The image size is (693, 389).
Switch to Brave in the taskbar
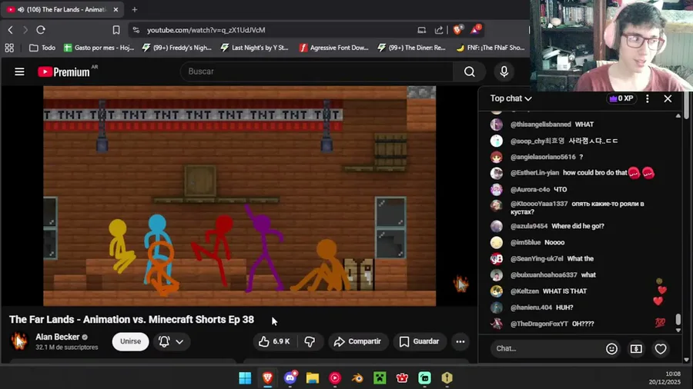[267, 378]
